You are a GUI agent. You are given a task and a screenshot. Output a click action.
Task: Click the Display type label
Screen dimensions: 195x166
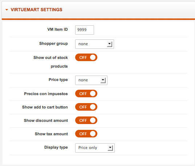56,148
